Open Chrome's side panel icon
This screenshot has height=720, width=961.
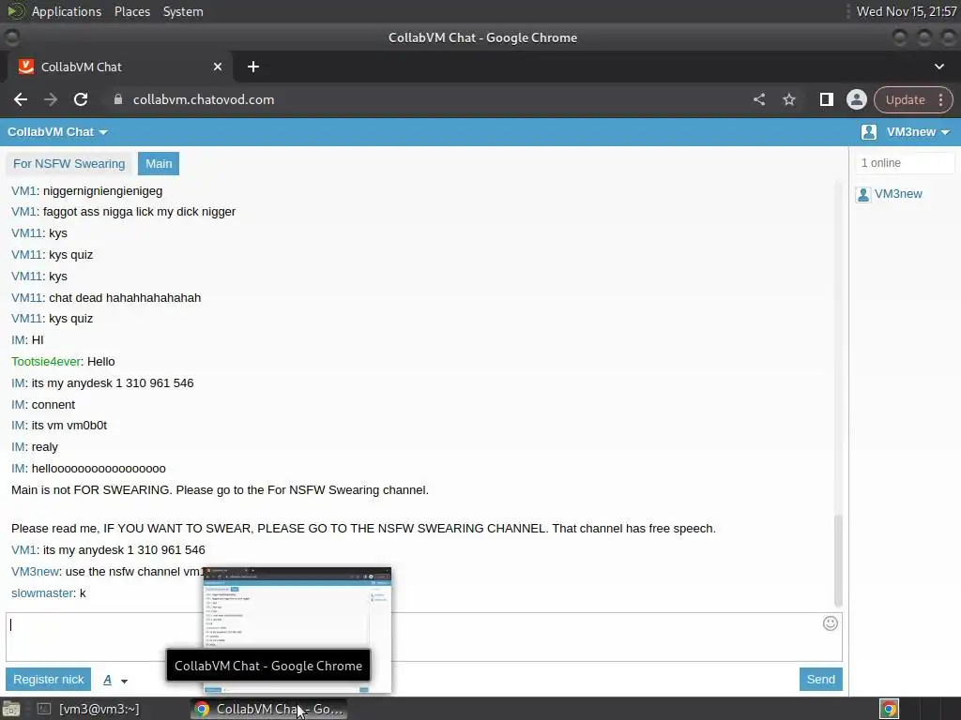click(x=826, y=99)
